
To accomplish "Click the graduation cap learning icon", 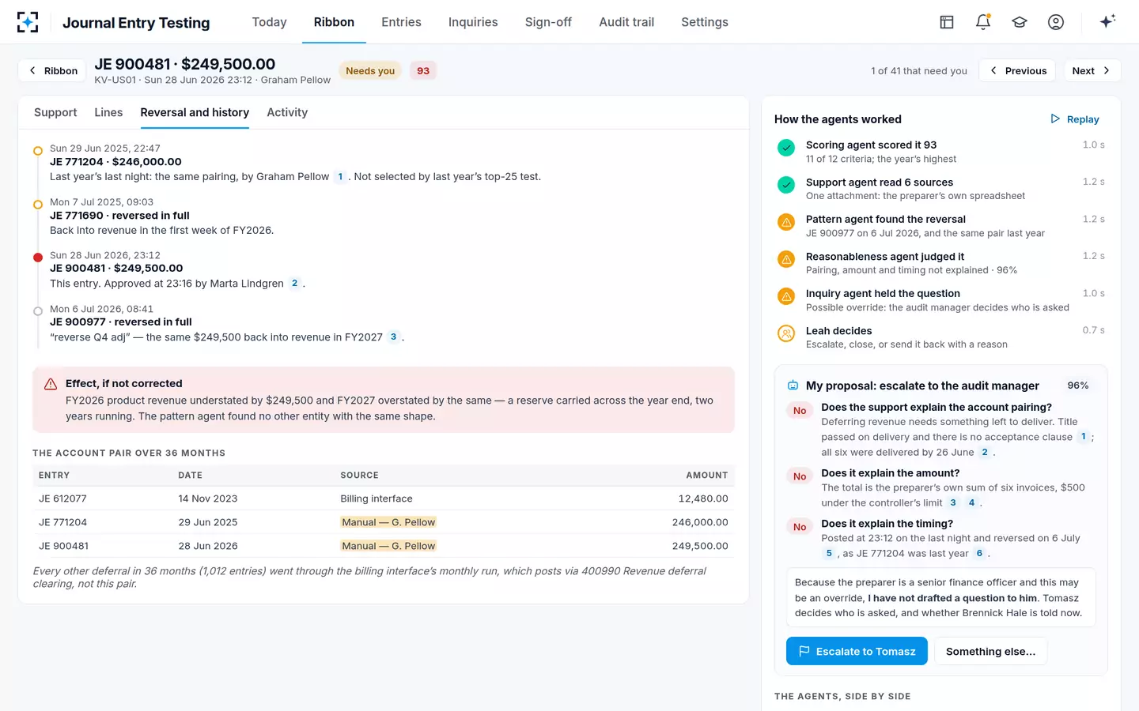I will 1020,22.
